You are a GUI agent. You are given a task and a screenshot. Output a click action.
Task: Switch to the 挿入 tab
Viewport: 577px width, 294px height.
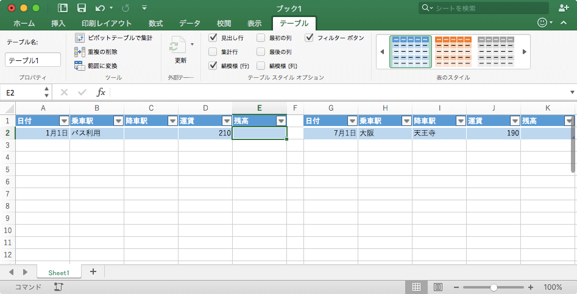[x=58, y=23]
